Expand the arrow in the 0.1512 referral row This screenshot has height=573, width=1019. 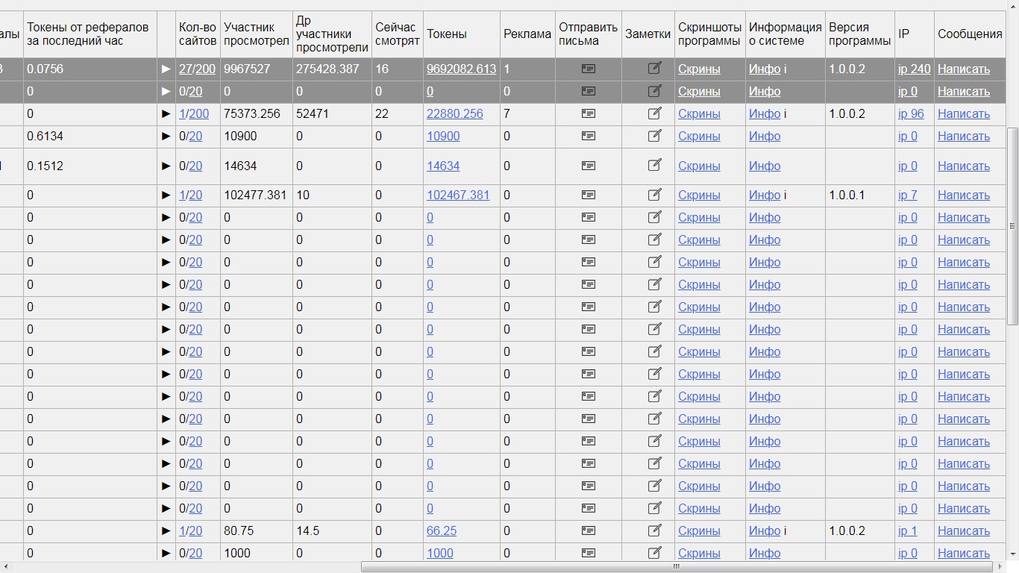point(166,166)
